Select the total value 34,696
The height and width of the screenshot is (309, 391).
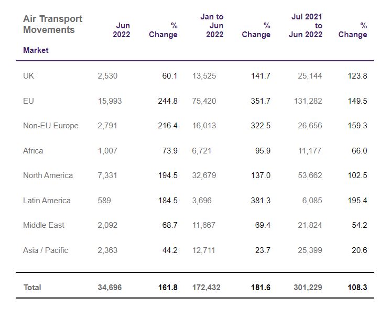point(110,288)
